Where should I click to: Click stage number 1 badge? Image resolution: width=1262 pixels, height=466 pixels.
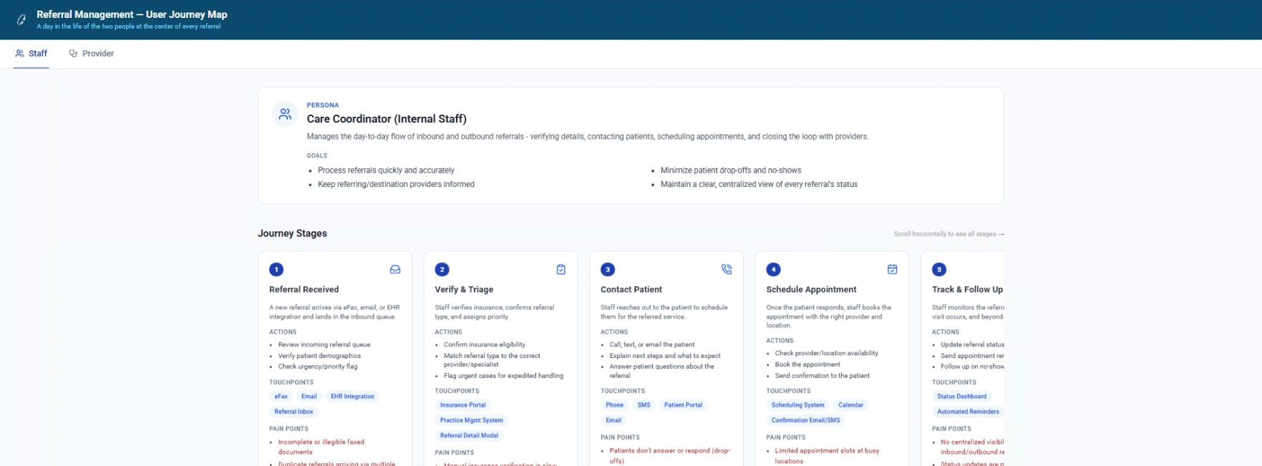click(x=276, y=269)
